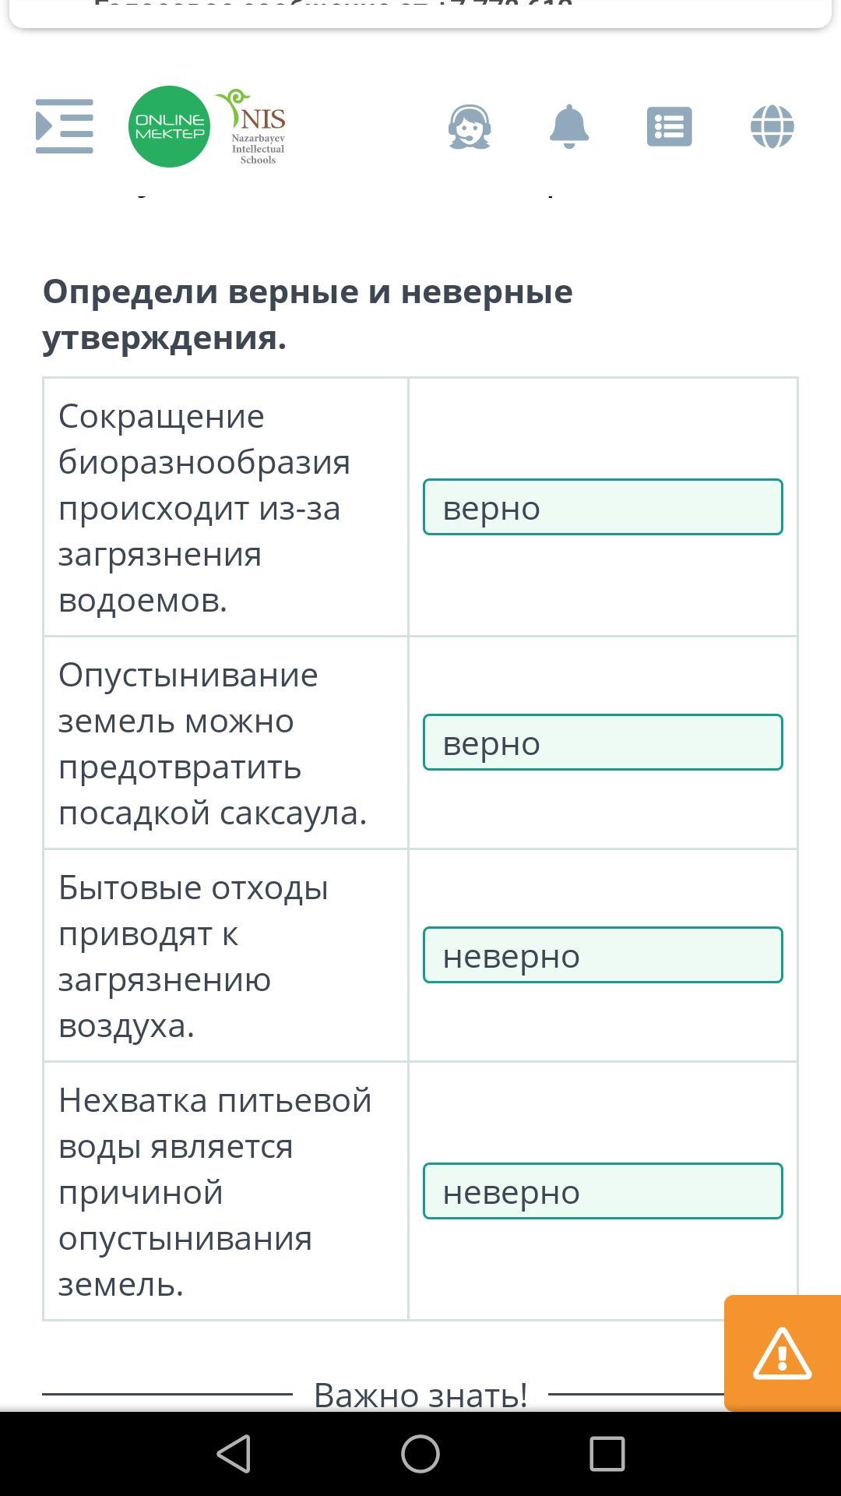This screenshot has width=841, height=1496.
Task: Open notifications bell
Action: pyautogui.click(x=569, y=126)
